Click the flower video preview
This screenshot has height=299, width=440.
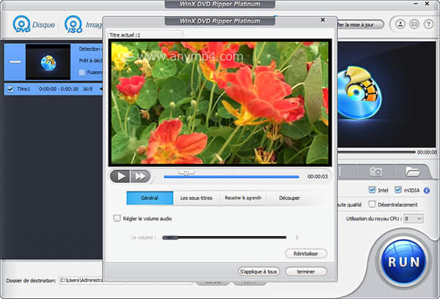tap(220, 103)
